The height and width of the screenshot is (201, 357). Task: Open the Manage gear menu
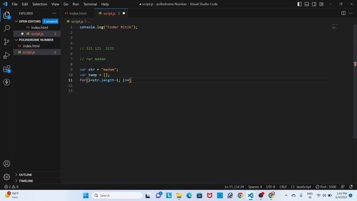pyautogui.click(x=7, y=177)
